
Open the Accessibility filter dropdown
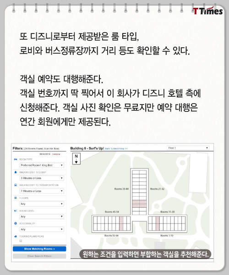(x=42, y=229)
